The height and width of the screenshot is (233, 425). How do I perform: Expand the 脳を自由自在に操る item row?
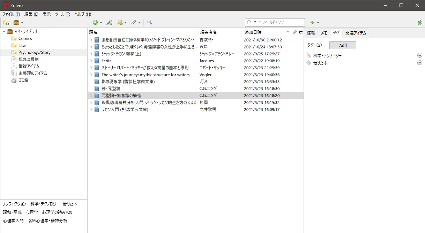tap(91, 40)
